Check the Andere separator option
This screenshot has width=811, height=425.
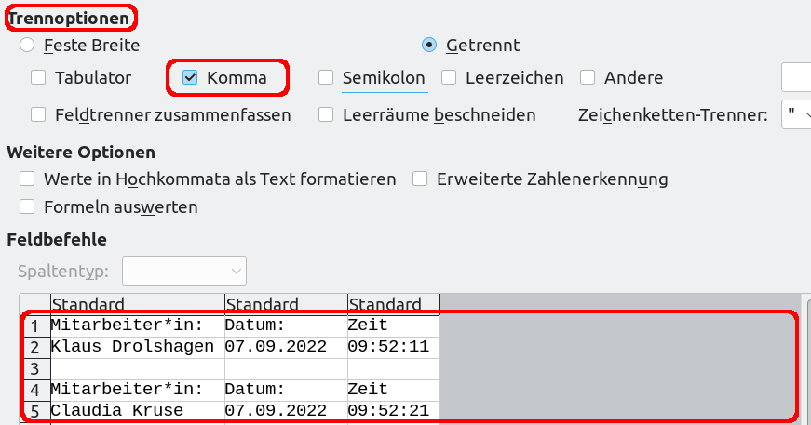click(588, 78)
